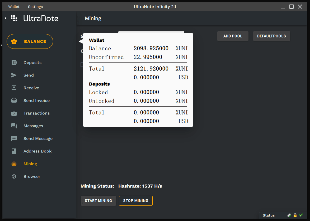The width and height of the screenshot is (310, 221).
Task: Click the ADD POOL button
Action: coord(233,36)
